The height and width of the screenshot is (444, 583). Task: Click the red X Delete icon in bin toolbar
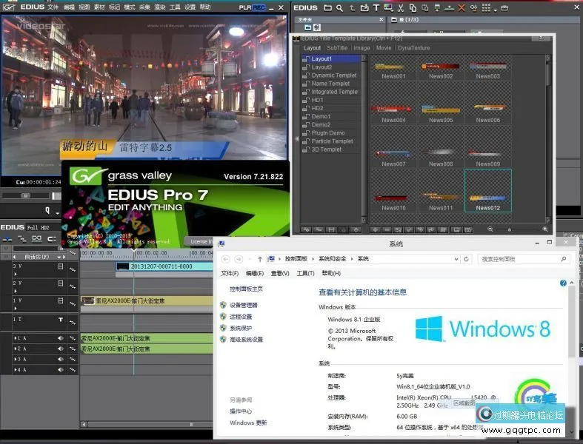tap(462, 8)
